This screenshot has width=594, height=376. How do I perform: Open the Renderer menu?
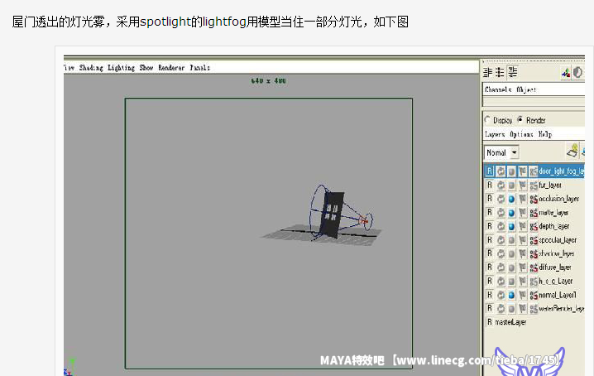(x=171, y=68)
